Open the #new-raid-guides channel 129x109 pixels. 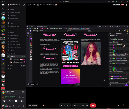[x=16, y=44]
